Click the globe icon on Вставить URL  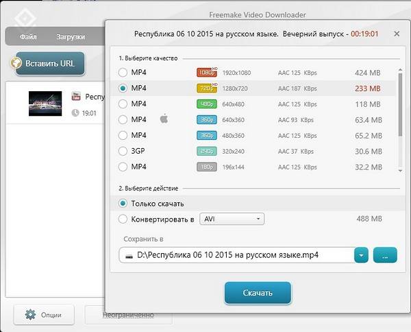(x=16, y=63)
